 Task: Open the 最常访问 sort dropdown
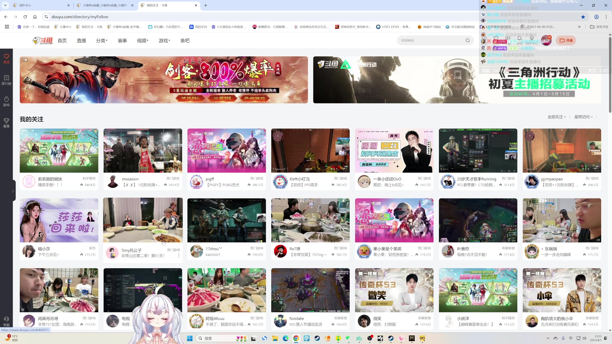pos(583,117)
